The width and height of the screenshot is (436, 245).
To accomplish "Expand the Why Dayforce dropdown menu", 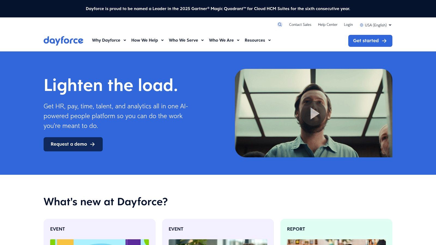I will pos(106,40).
